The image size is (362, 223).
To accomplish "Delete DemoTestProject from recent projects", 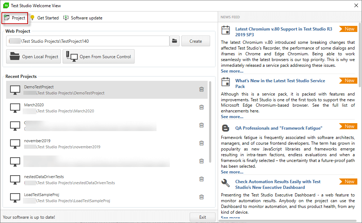I will 202,89.
